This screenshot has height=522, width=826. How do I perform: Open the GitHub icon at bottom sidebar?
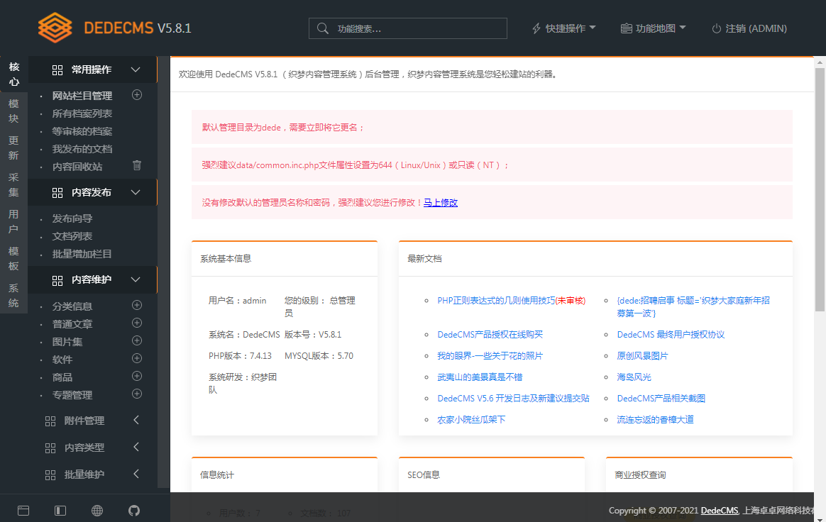(x=133, y=510)
